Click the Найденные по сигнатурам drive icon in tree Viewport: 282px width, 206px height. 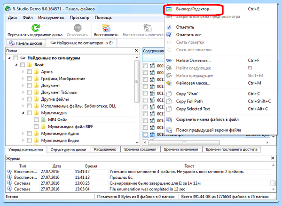pos(23,58)
